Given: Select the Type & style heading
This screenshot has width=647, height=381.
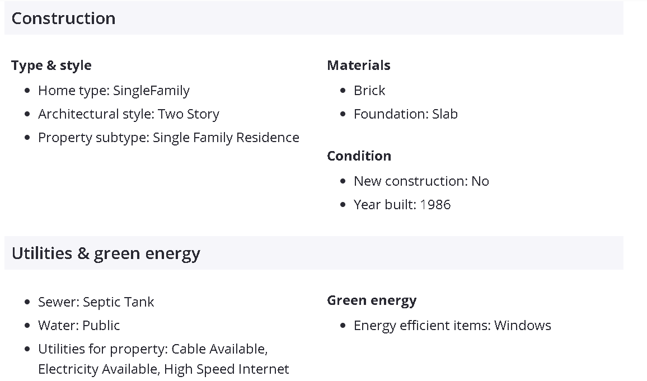Looking at the screenshot, I should (x=51, y=65).
